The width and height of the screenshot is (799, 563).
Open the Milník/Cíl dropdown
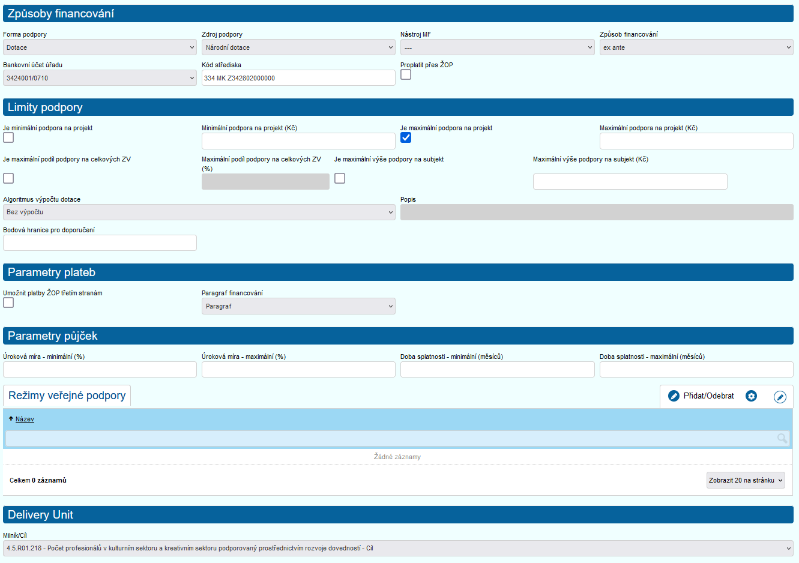click(398, 548)
